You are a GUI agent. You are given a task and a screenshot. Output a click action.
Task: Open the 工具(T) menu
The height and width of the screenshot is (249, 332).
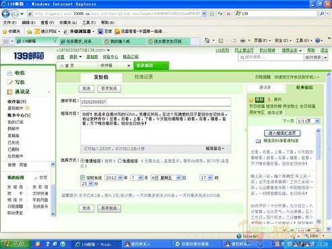pyautogui.click(x=89, y=23)
